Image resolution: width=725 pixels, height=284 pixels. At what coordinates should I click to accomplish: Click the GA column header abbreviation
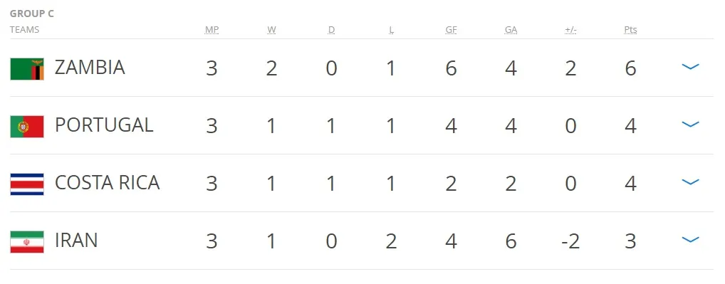click(511, 30)
